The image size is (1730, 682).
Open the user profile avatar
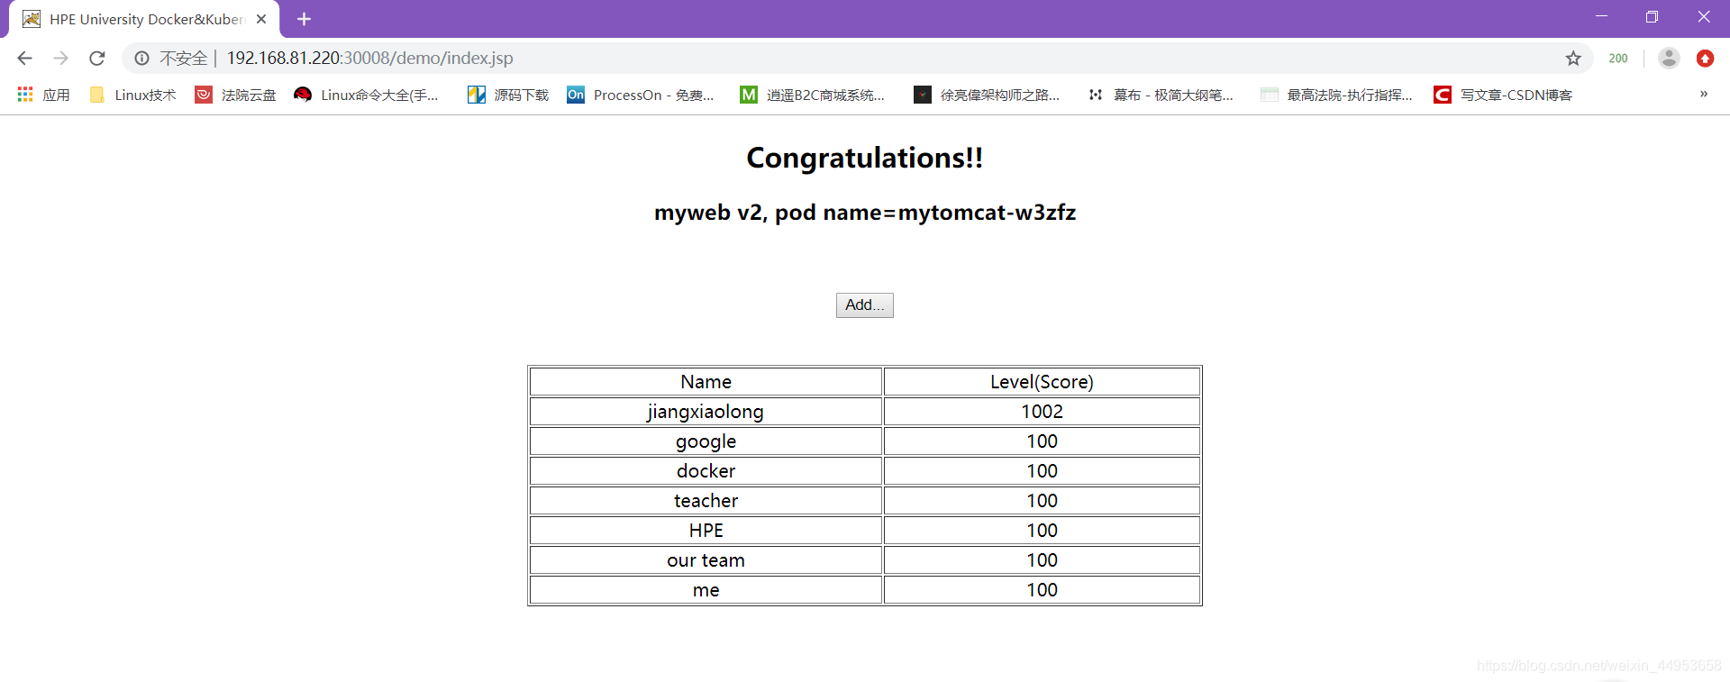1669,59
